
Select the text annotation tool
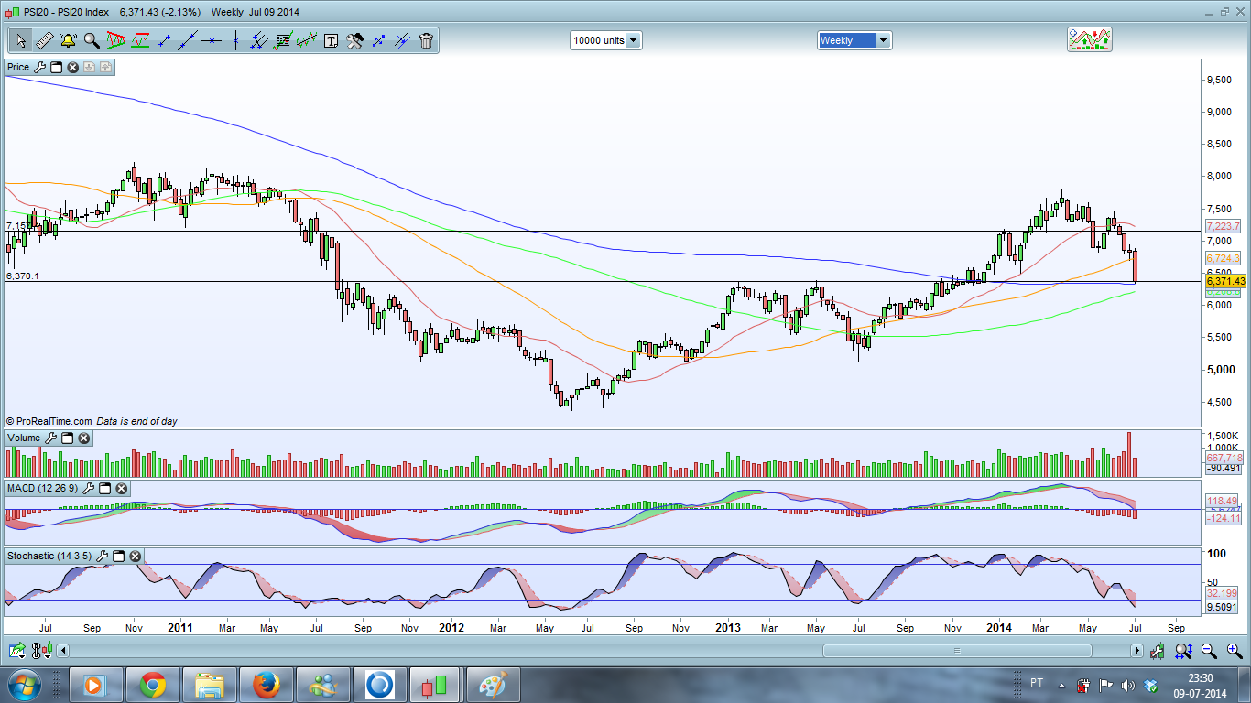331,40
